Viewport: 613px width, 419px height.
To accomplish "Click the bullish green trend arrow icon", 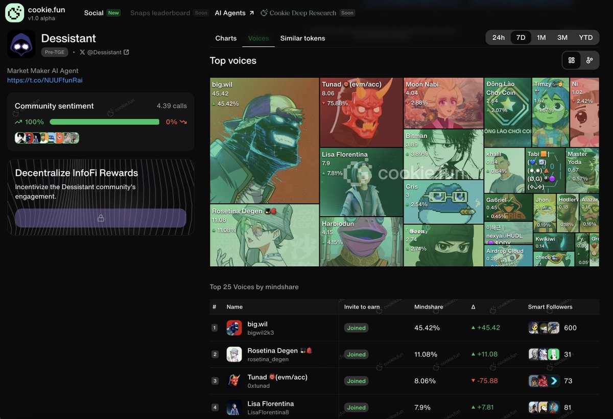I will 19,122.
